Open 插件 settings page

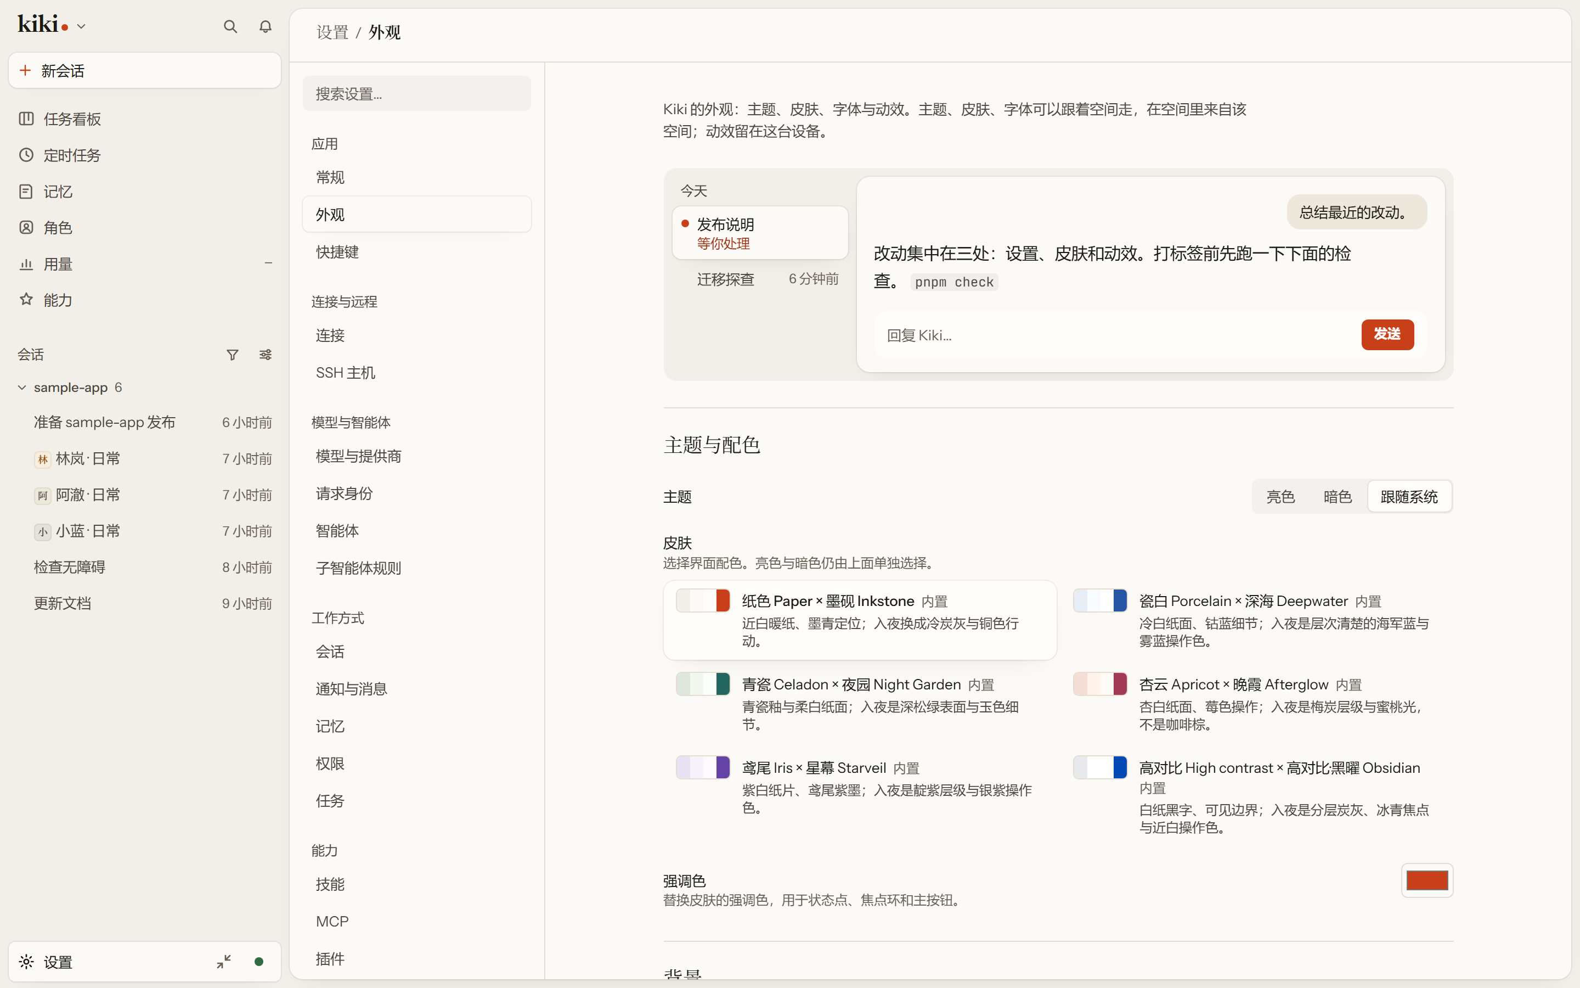[416, 958]
